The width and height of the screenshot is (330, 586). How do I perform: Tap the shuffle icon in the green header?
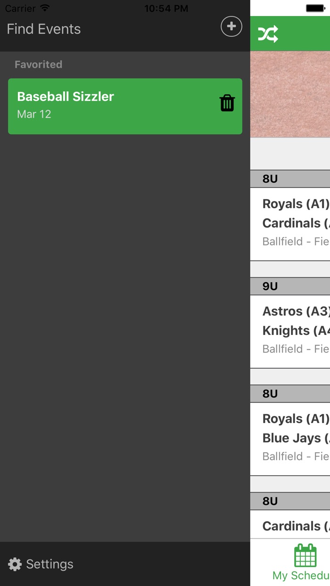point(268,33)
